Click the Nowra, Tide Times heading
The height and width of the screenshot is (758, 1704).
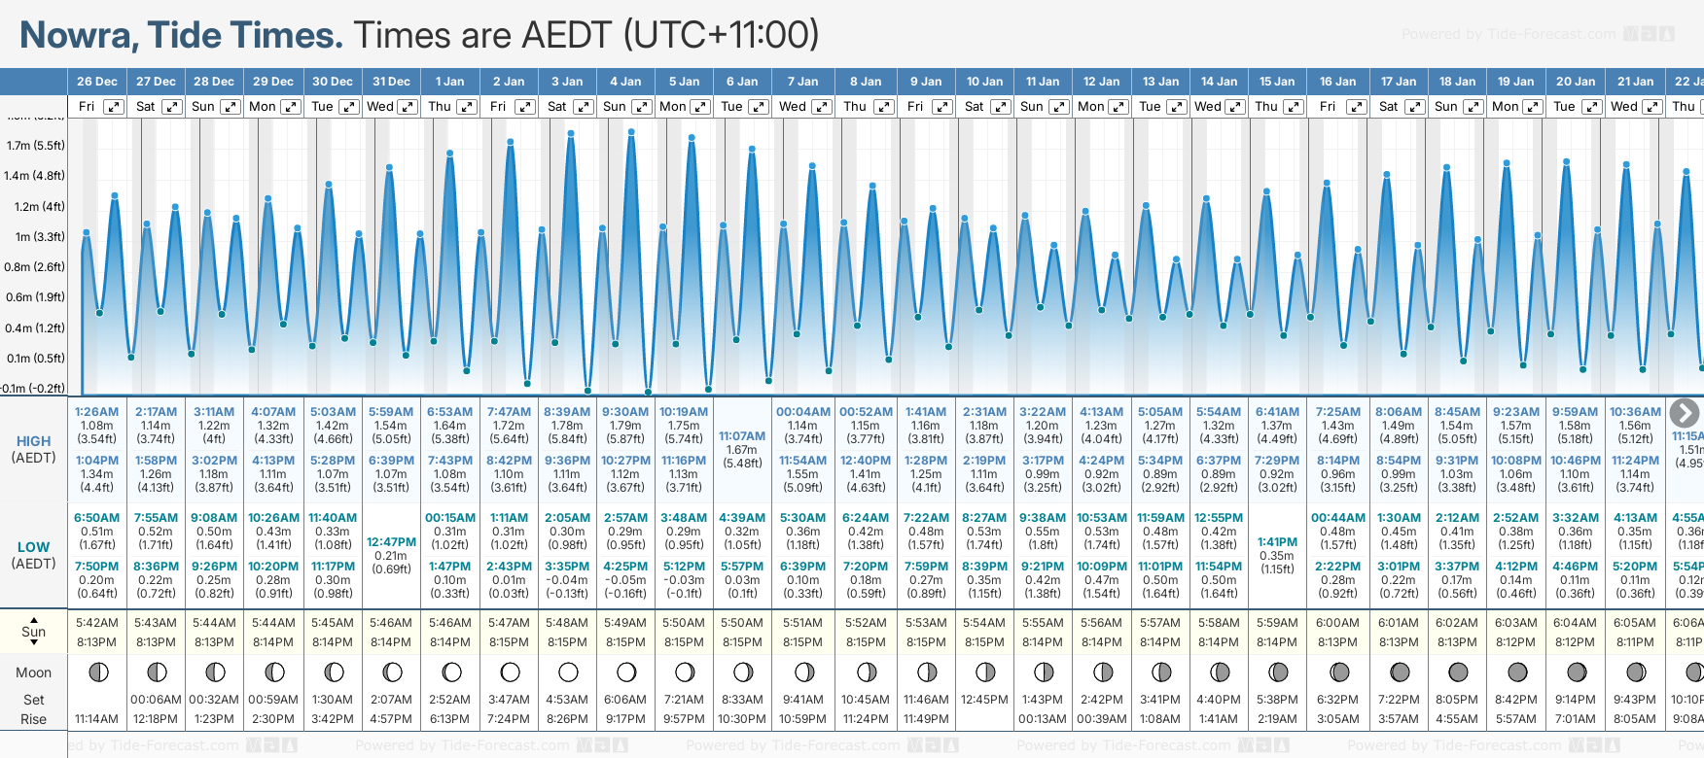(x=181, y=36)
